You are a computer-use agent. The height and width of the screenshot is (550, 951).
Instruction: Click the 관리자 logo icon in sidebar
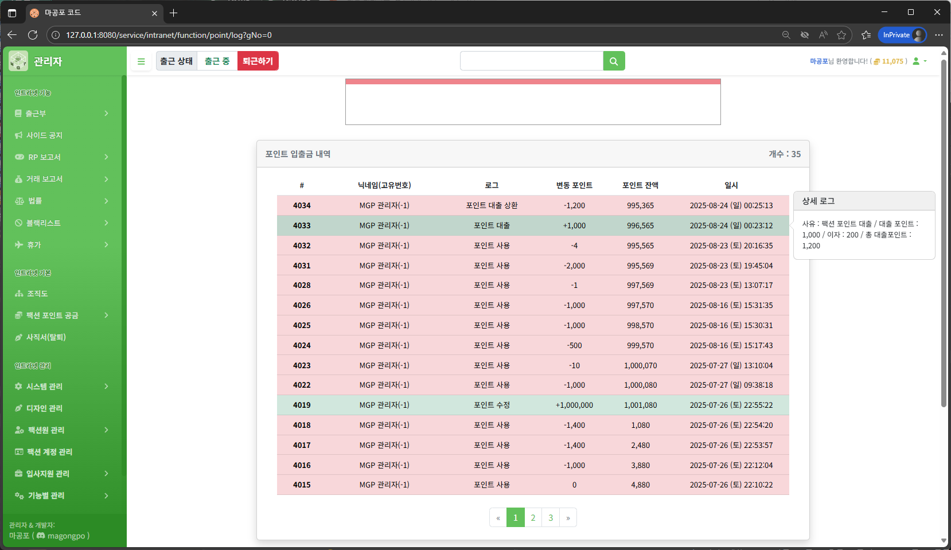[x=18, y=61]
